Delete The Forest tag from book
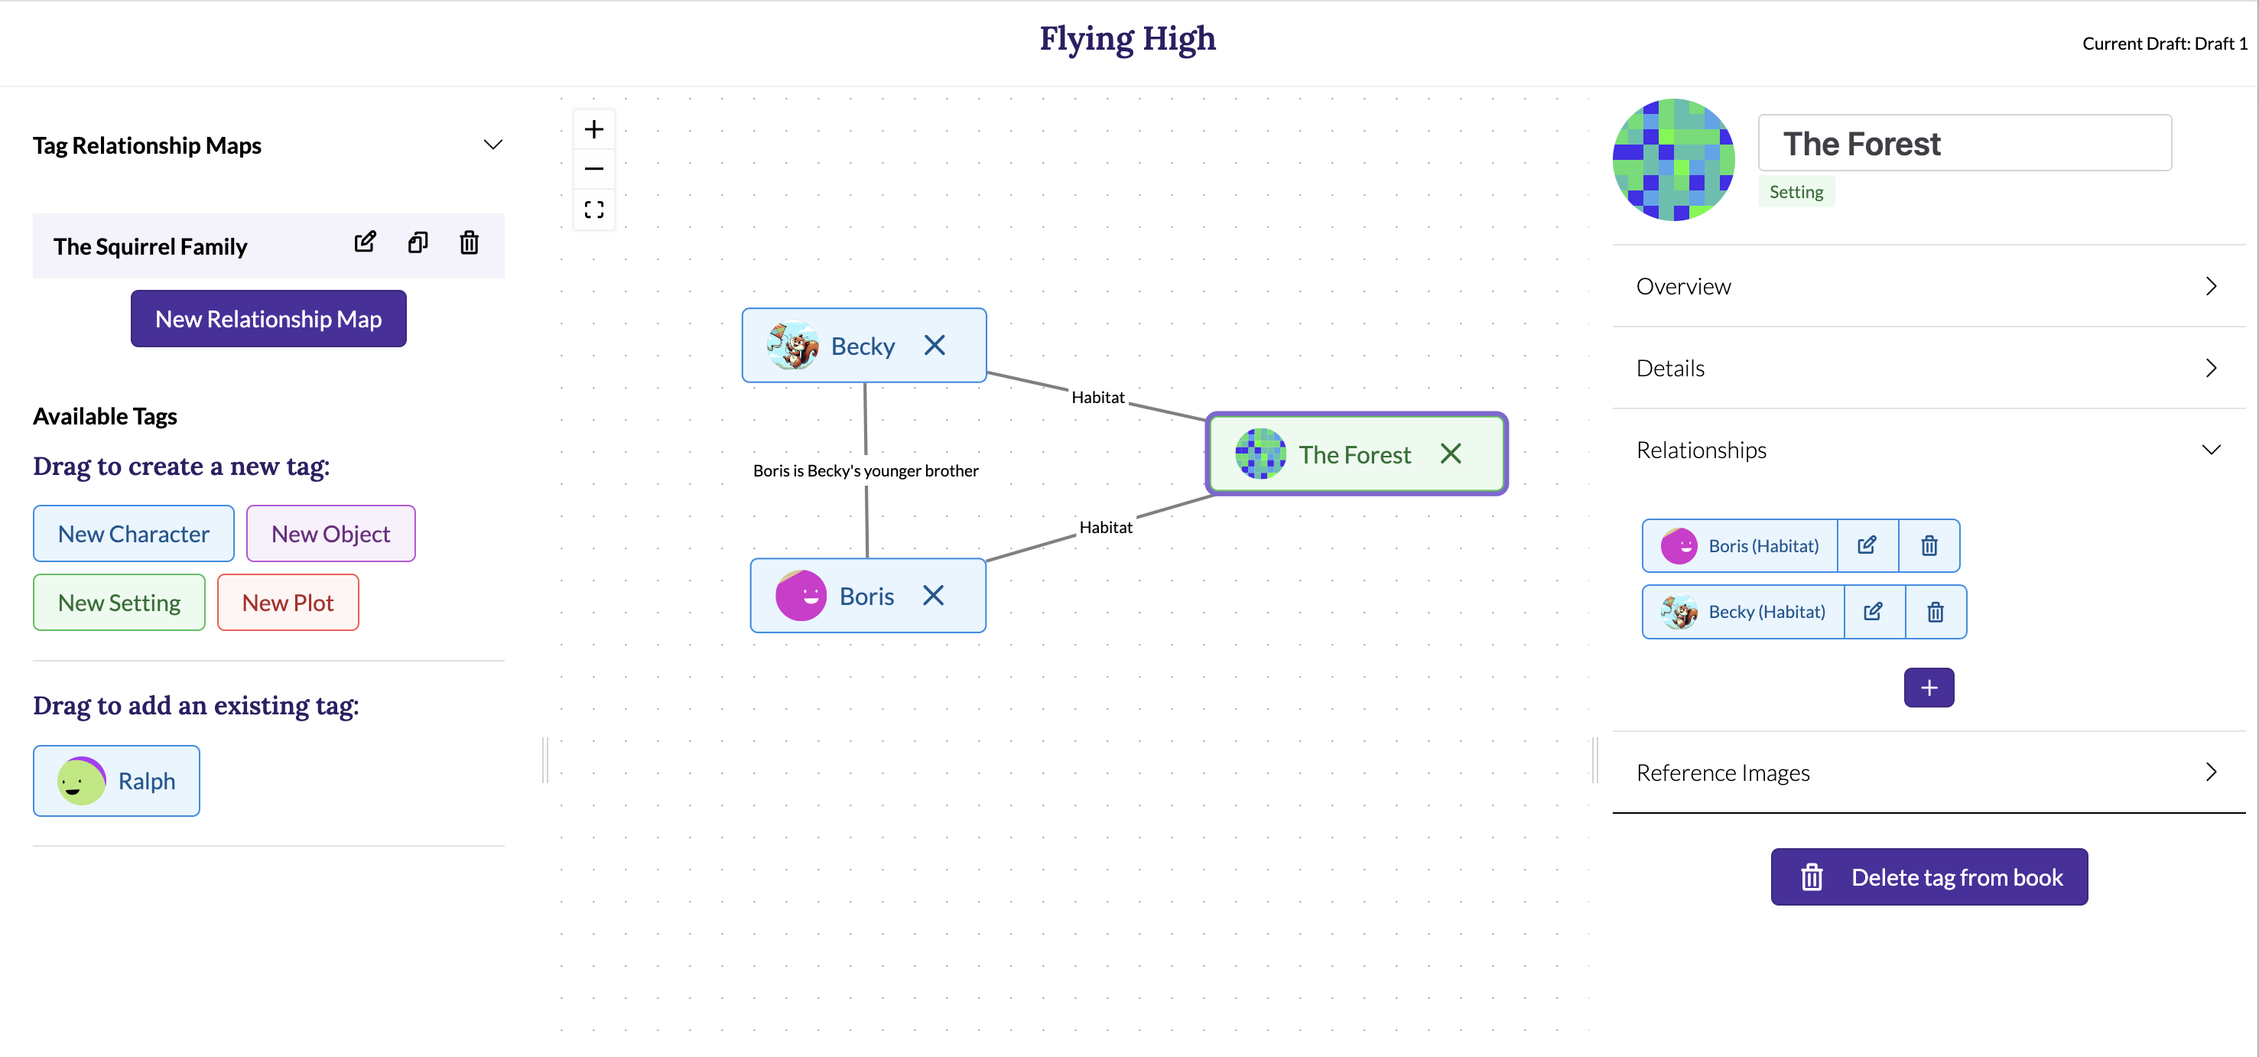This screenshot has height=1057, width=2259. coord(1929,877)
